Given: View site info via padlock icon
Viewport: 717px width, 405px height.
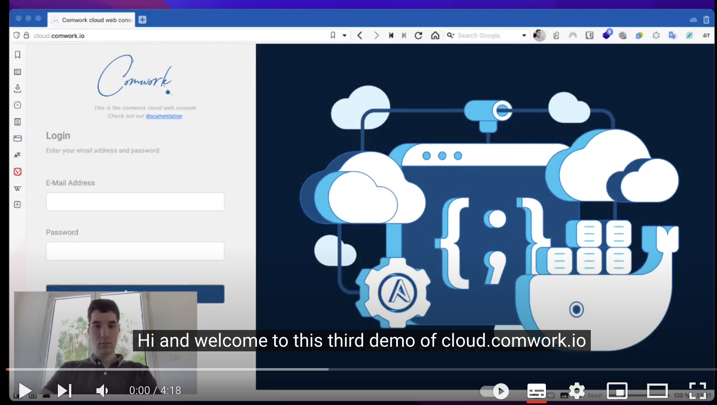Looking at the screenshot, I should coord(26,36).
